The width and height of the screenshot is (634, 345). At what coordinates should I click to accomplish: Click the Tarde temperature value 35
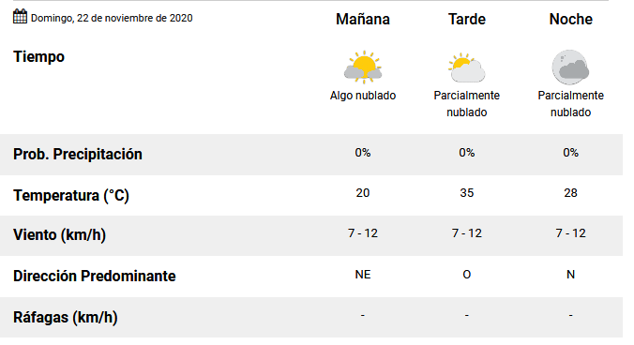tap(467, 193)
